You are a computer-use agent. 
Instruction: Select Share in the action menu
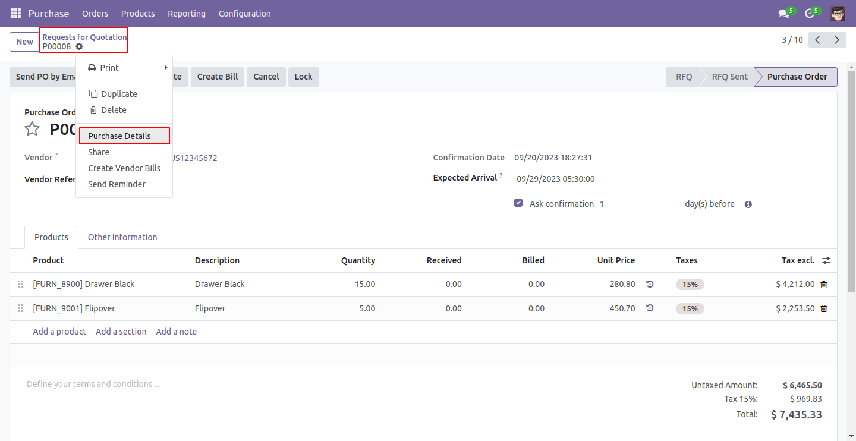click(x=124, y=152)
